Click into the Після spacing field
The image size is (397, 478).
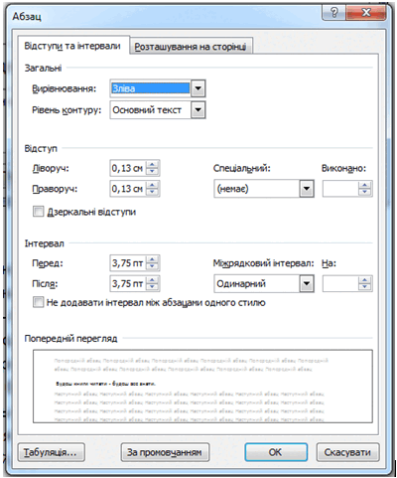click(x=128, y=283)
